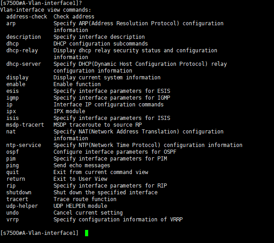Click the "shutdown" command word
Viewport: 274px width, 243px height.
click(x=19, y=193)
